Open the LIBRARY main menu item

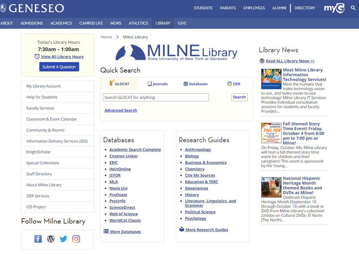(x=163, y=23)
